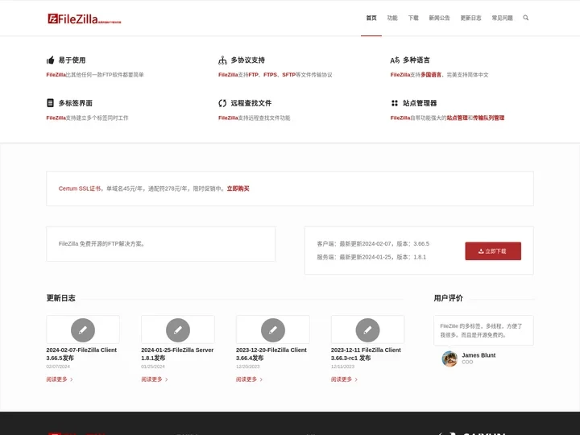Screen dimensions: 580x435
Task: Click the user testimonial quote box
Action: (483, 330)
